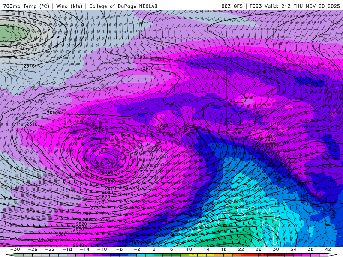This screenshot has height=257, width=343.
Task: Click the 2880 height contour label
Action: (x=61, y=234)
